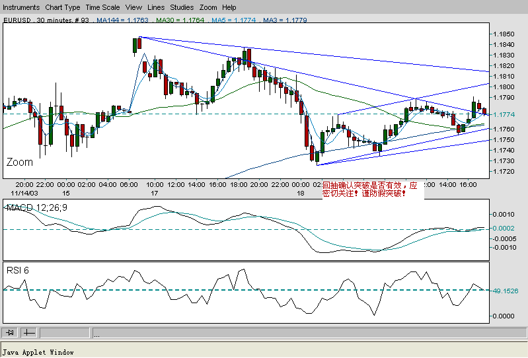Image resolution: width=528 pixels, height=358 pixels.
Task: Click the MACD 12;26;9 indicator label
Action: coord(37,207)
